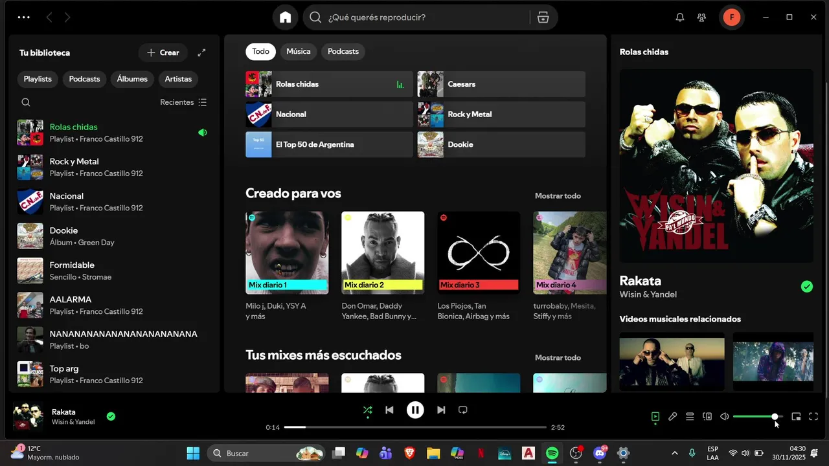Toggle repeat mode

pyautogui.click(x=462, y=410)
